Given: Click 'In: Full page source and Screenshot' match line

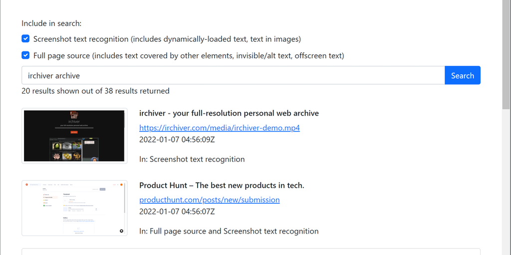Looking at the screenshot, I should [x=229, y=231].
